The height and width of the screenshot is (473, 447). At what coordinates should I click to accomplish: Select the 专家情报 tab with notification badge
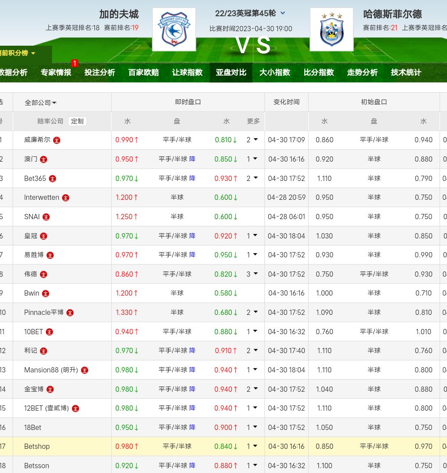(56, 72)
